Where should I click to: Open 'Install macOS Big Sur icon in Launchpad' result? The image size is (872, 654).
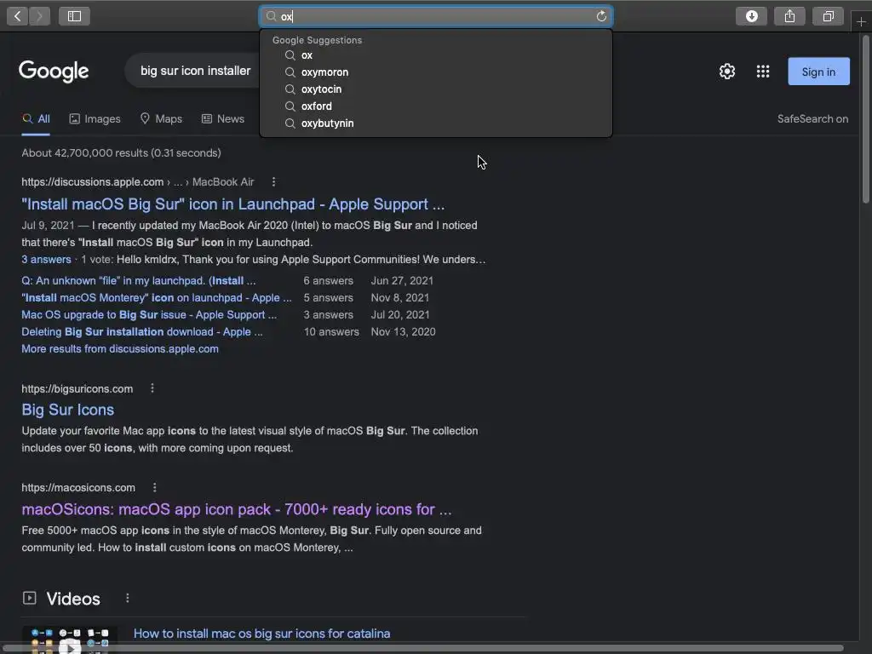coord(233,204)
